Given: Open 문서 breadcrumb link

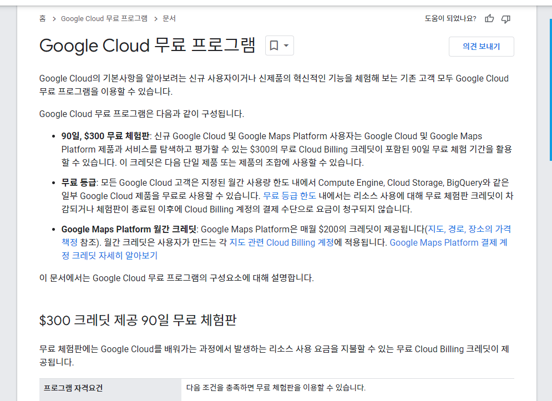Looking at the screenshot, I should [x=169, y=18].
